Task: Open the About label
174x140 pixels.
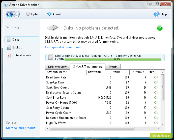Action: point(56,14)
